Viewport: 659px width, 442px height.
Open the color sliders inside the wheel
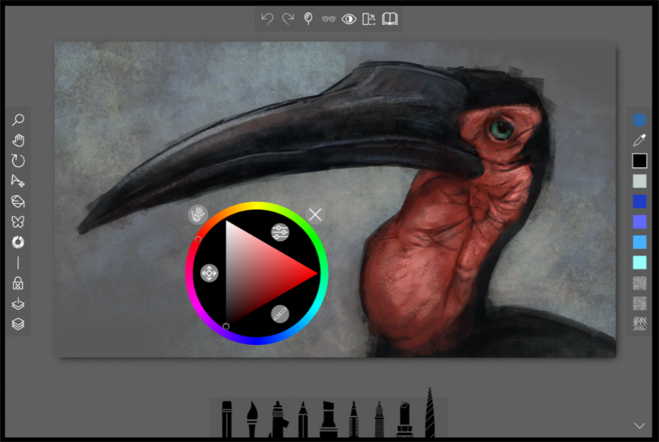pyautogui.click(x=280, y=232)
